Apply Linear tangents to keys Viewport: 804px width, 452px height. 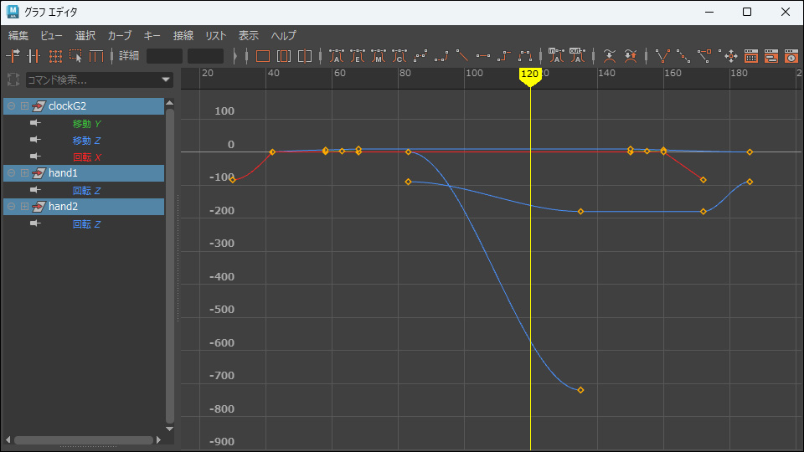coord(463,56)
